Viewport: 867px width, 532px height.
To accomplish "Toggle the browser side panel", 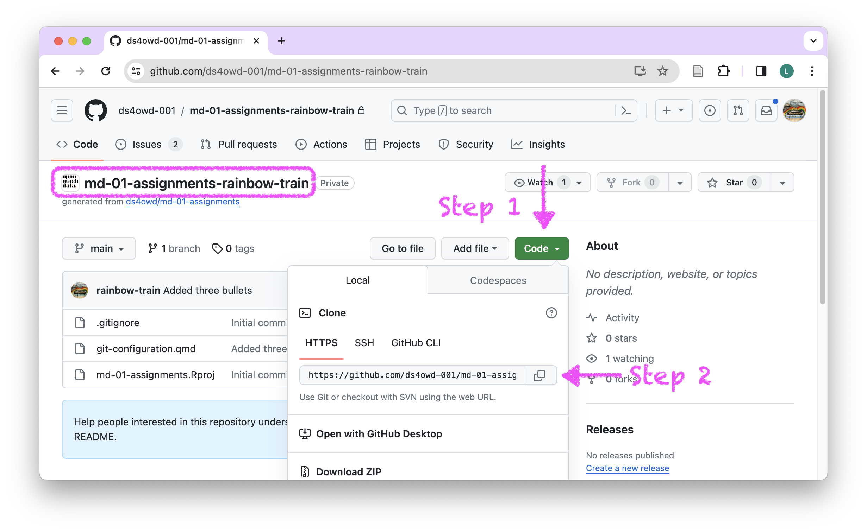I will pos(761,71).
